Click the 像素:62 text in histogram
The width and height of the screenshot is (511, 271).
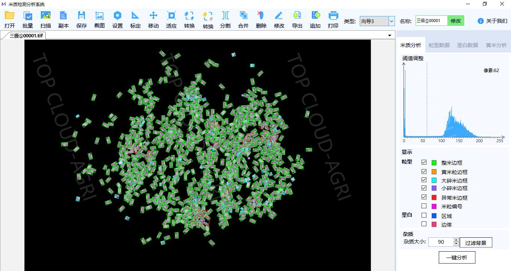pos(491,70)
